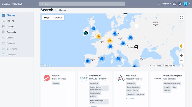The width and height of the screenshot is (192, 107).
Task: Open the notifications bell icon
Action: coord(180,4)
